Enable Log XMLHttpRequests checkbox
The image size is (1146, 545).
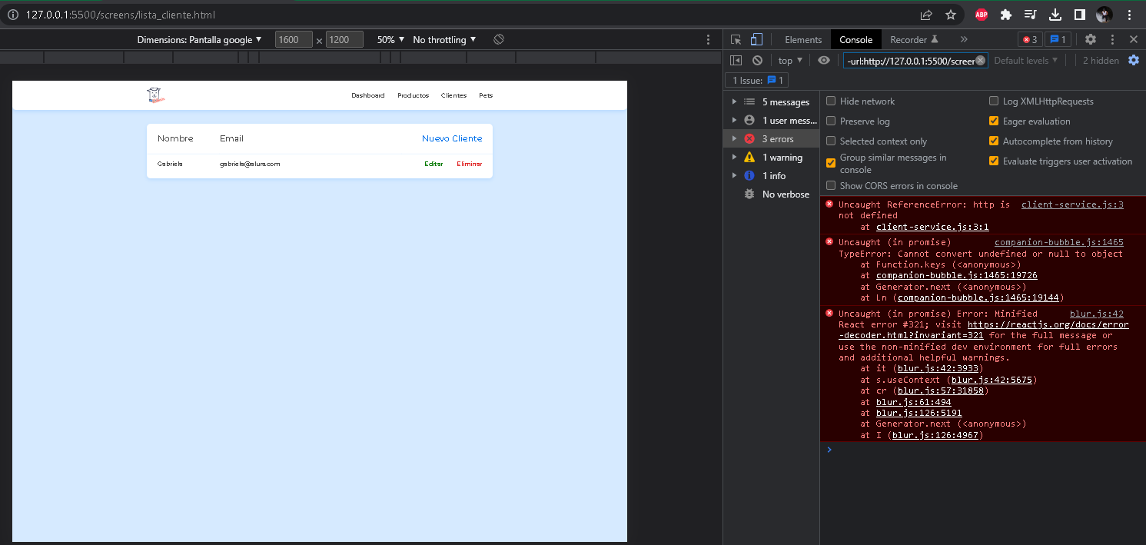click(x=994, y=101)
